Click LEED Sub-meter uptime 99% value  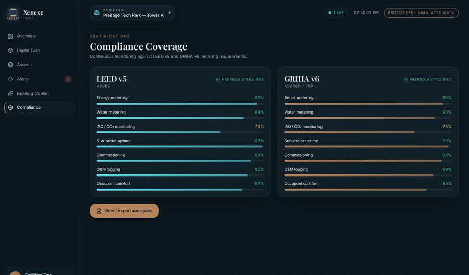point(260,141)
